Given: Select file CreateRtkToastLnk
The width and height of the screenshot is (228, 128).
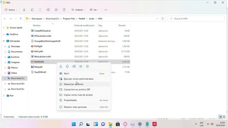Looking at the screenshot, I should [42, 31].
